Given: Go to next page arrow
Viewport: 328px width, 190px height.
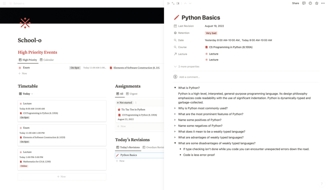Looking at the screenshot, I should pyautogui.click(x=190, y=3).
